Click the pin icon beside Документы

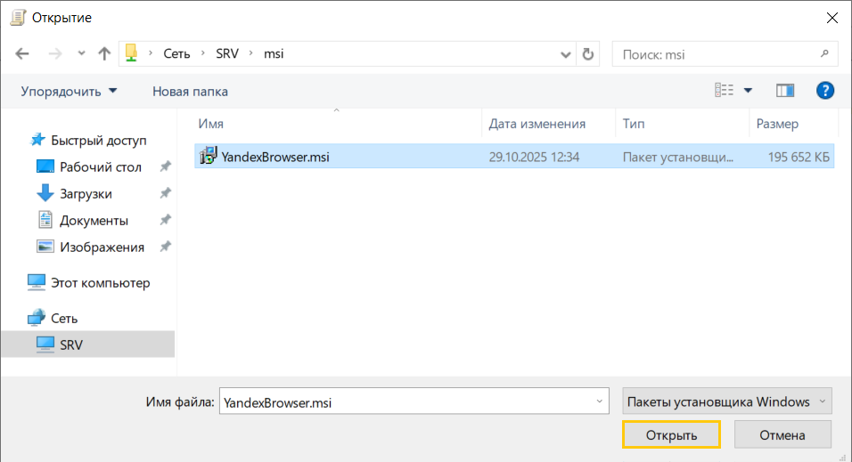(x=165, y=219)
